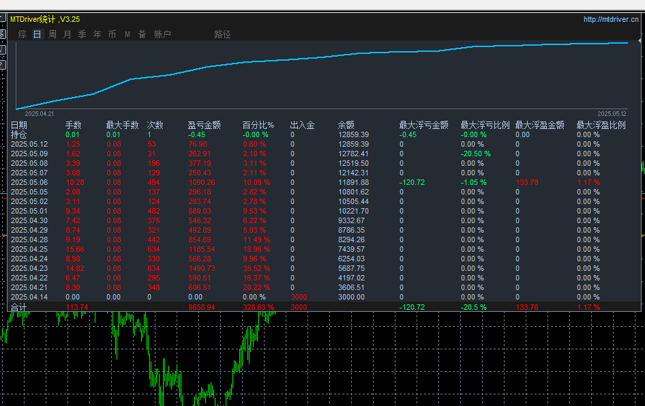Open the 年 yearly statistics tab
Screen dimensions: 645x406
point(97,34)
